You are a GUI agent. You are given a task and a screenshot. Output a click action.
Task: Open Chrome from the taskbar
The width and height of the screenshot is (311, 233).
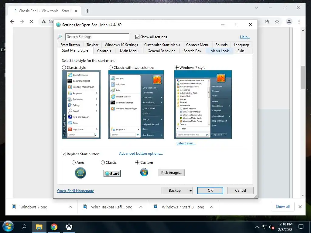54,227
